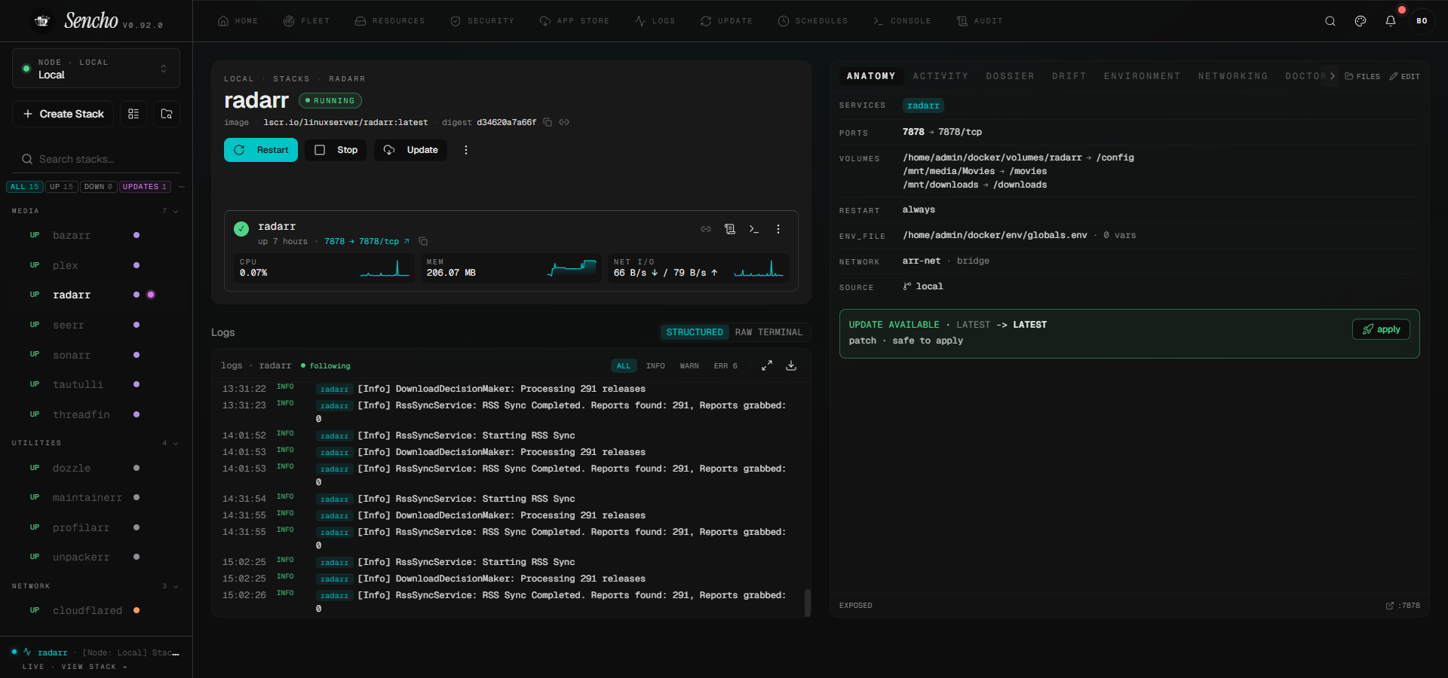
Task: Switch to the Environment tab
Action: click(x=1142, y=76)
